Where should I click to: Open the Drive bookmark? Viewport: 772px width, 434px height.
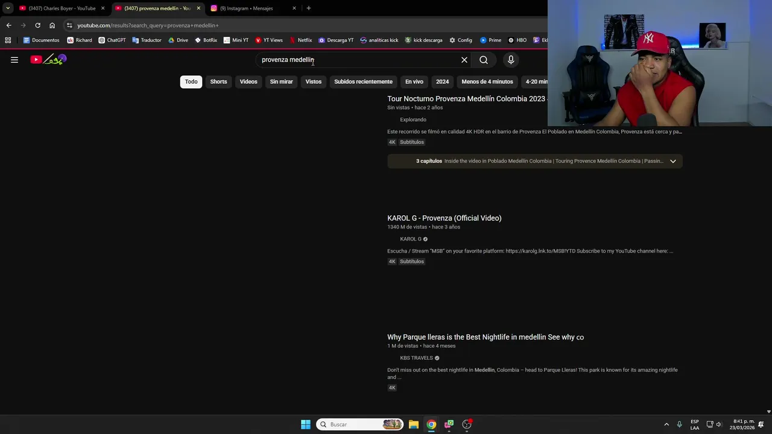[178, 40]
